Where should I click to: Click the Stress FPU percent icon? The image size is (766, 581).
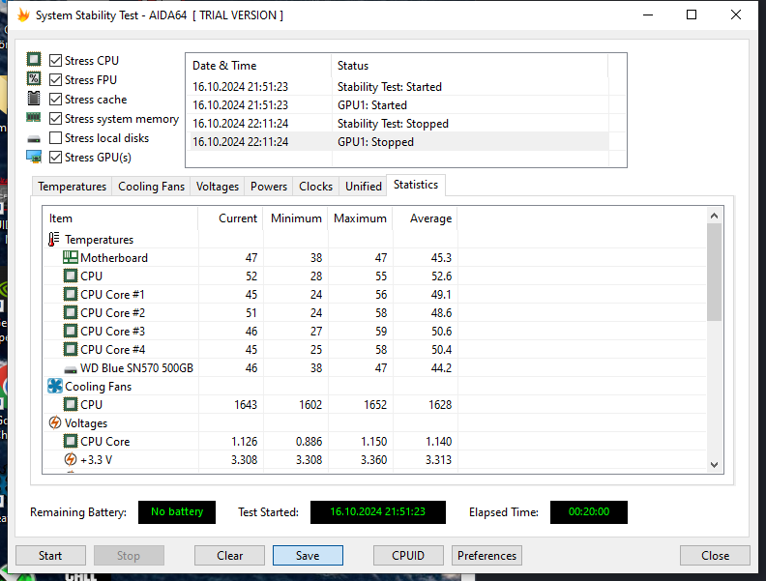coord(34,78)
